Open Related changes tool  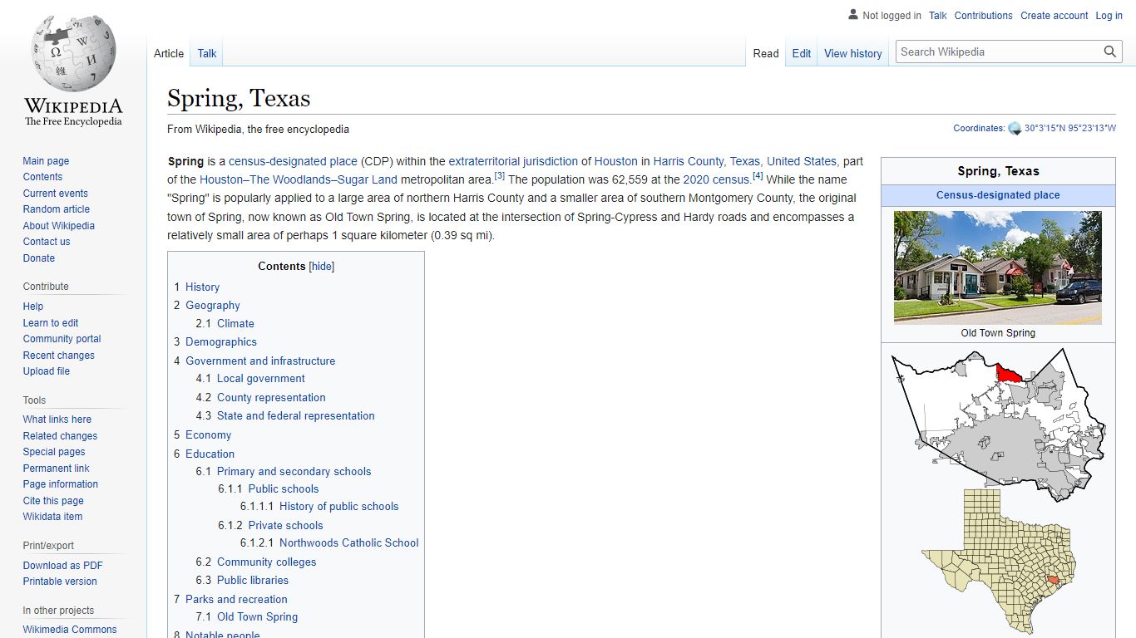[60, 436]
